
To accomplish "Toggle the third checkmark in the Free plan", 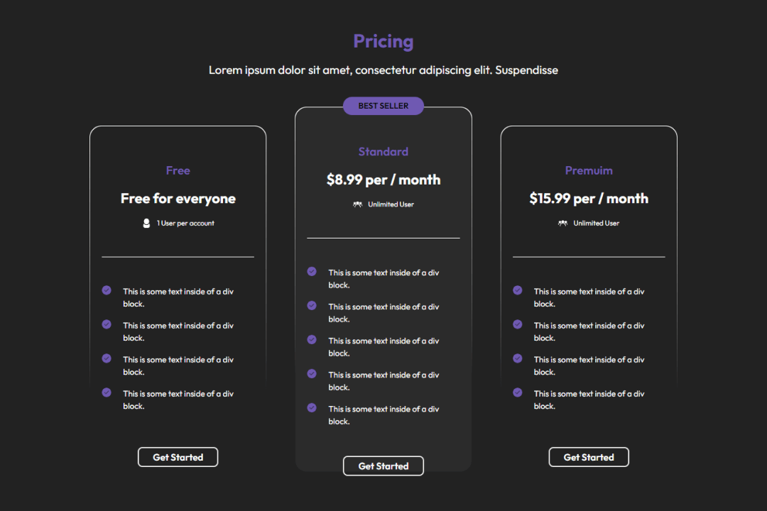I will click(x=107, y=358).
